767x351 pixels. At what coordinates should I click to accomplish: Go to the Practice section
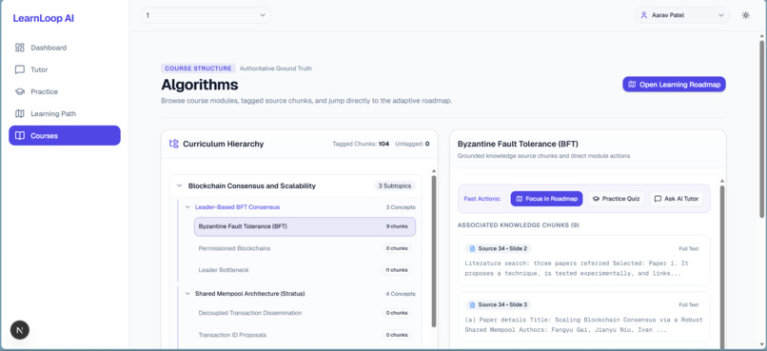[x=65, y=91]
